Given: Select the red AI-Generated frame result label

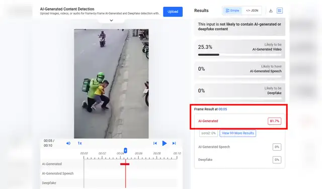Looking at the screenshot, I should [208, 121].
